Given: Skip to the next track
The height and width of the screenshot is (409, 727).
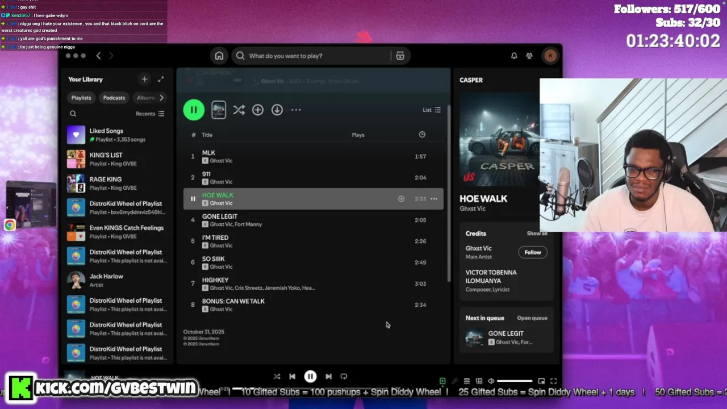Looking at the screenshot, I should coord(328,376).
